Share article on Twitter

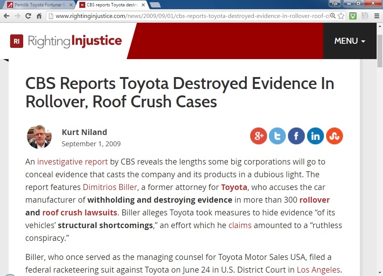(x=277, y=136)
